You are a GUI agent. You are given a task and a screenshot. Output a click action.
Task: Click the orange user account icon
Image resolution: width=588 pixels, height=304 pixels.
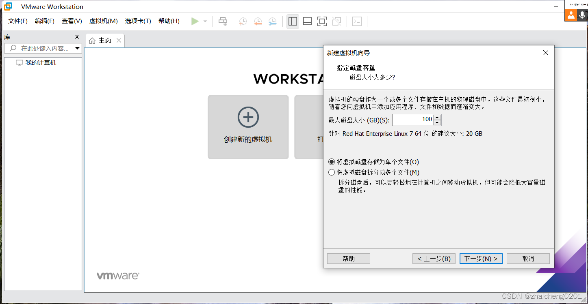click(x=571, y=15)
